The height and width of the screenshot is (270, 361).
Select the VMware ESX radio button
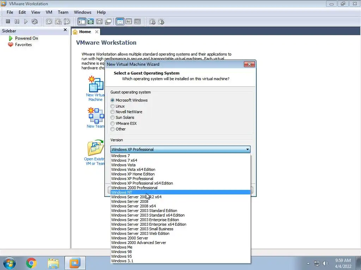[112, 123]
